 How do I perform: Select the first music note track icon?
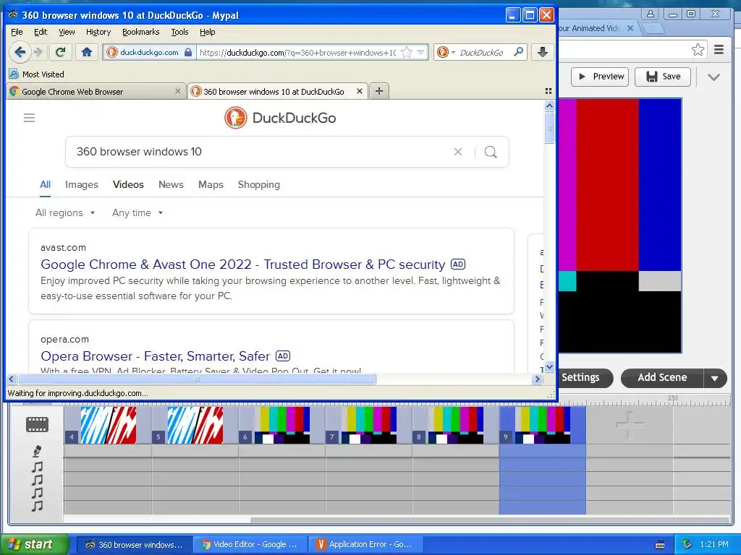pyautogui.click(x=37, y=468)
